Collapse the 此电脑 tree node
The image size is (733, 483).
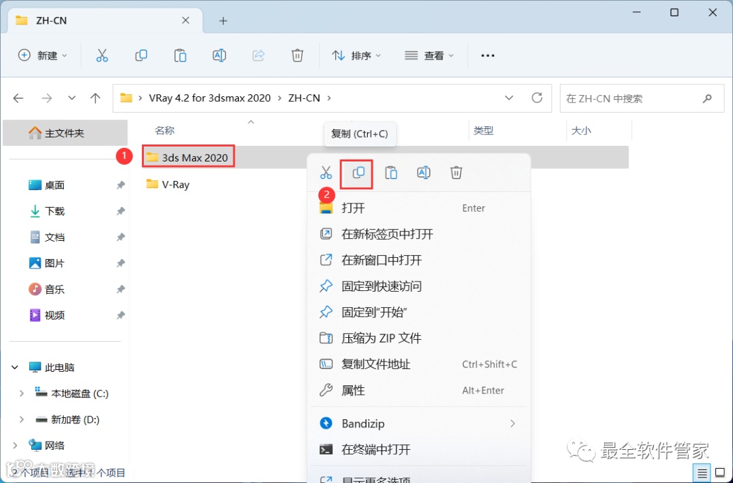tap(15, 368)
